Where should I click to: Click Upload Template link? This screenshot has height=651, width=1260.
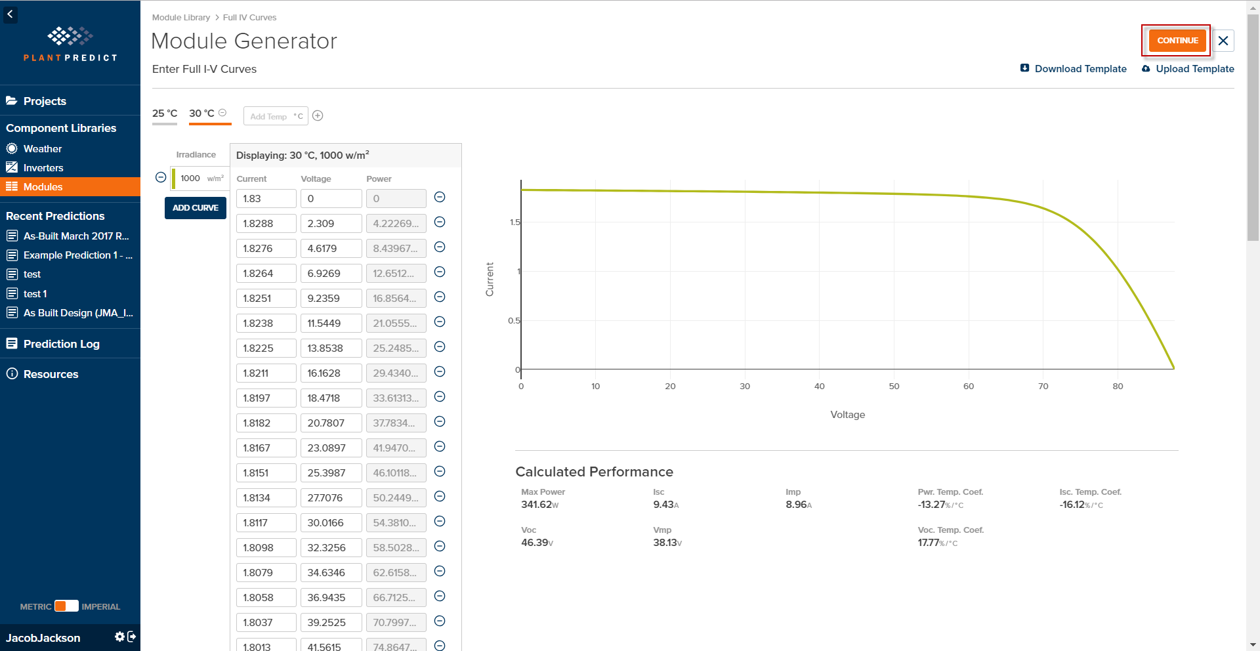[x=1188, y=69]
